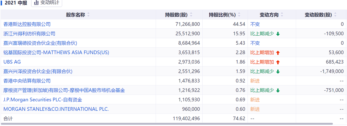Open 摩根资产管理(新加坡)有限公司 fund link
The height and width of the screenshot is (126, 347).
click(64, 90)
